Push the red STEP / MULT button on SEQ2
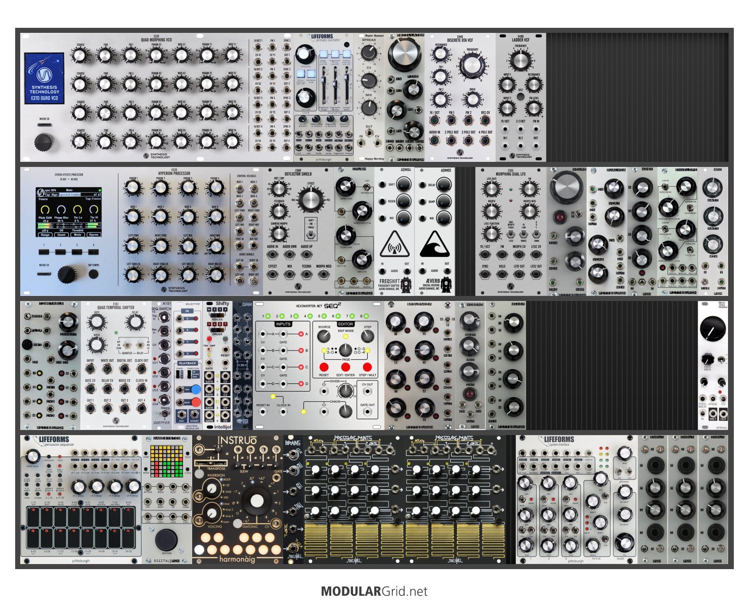 tap(368, 367)
